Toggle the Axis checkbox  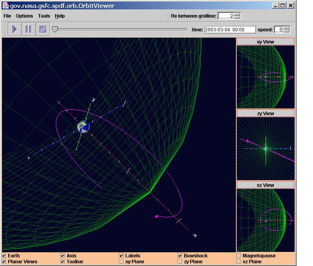pyautogui.click(x=63, y=255)
